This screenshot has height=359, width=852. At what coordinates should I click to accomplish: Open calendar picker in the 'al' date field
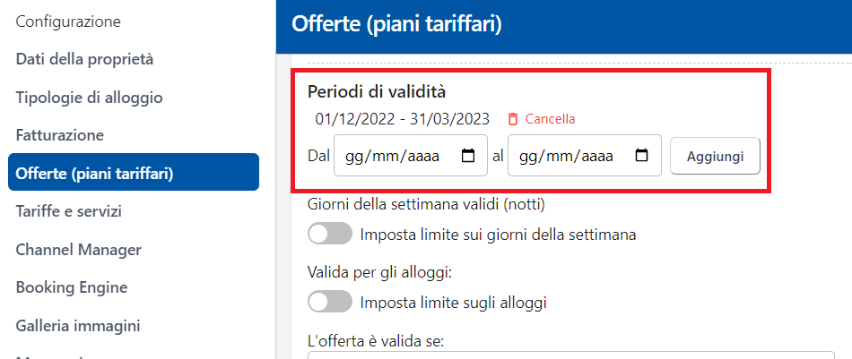coord(641,156)
